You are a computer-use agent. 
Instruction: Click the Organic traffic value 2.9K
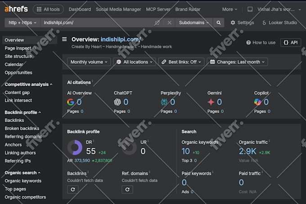click(247, 151)
